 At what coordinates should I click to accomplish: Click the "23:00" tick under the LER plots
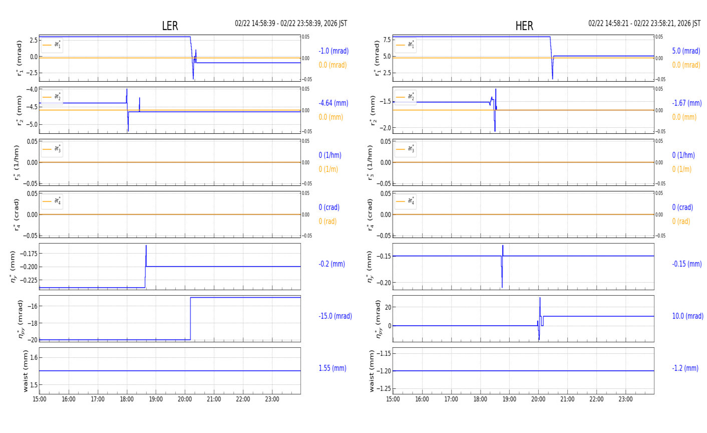272,399
